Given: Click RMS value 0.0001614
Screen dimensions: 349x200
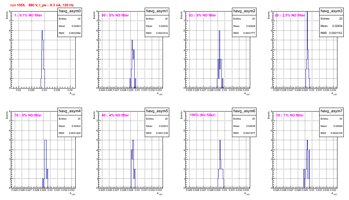Looking at the screenshot, I should click(162, 33).
